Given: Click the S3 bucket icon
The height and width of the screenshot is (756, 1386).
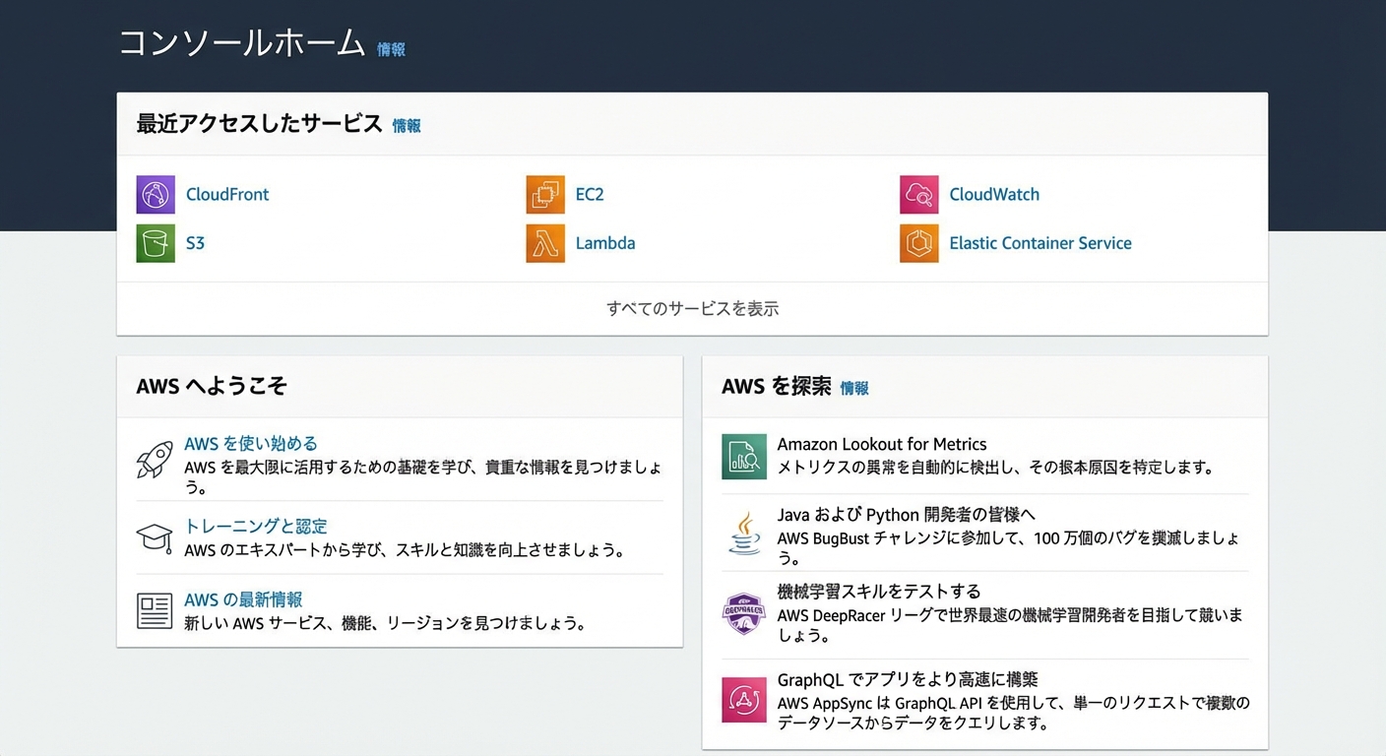Looking at the screenshot, I should tap(156, 243).
